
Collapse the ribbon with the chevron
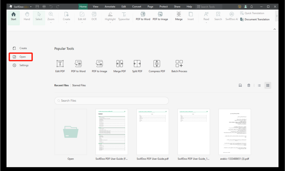pos(275,29)
